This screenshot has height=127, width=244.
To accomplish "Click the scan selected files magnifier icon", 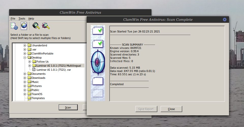I will click(x=46, y=26).
